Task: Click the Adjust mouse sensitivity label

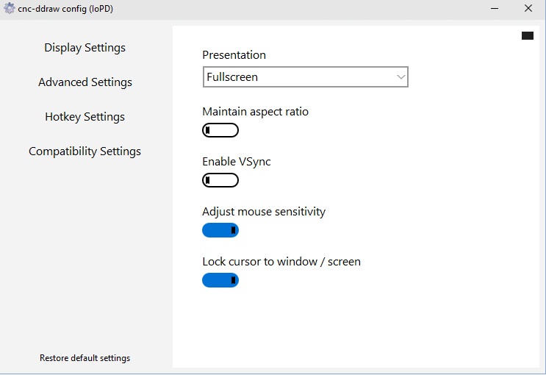Action: pos(263,212)
